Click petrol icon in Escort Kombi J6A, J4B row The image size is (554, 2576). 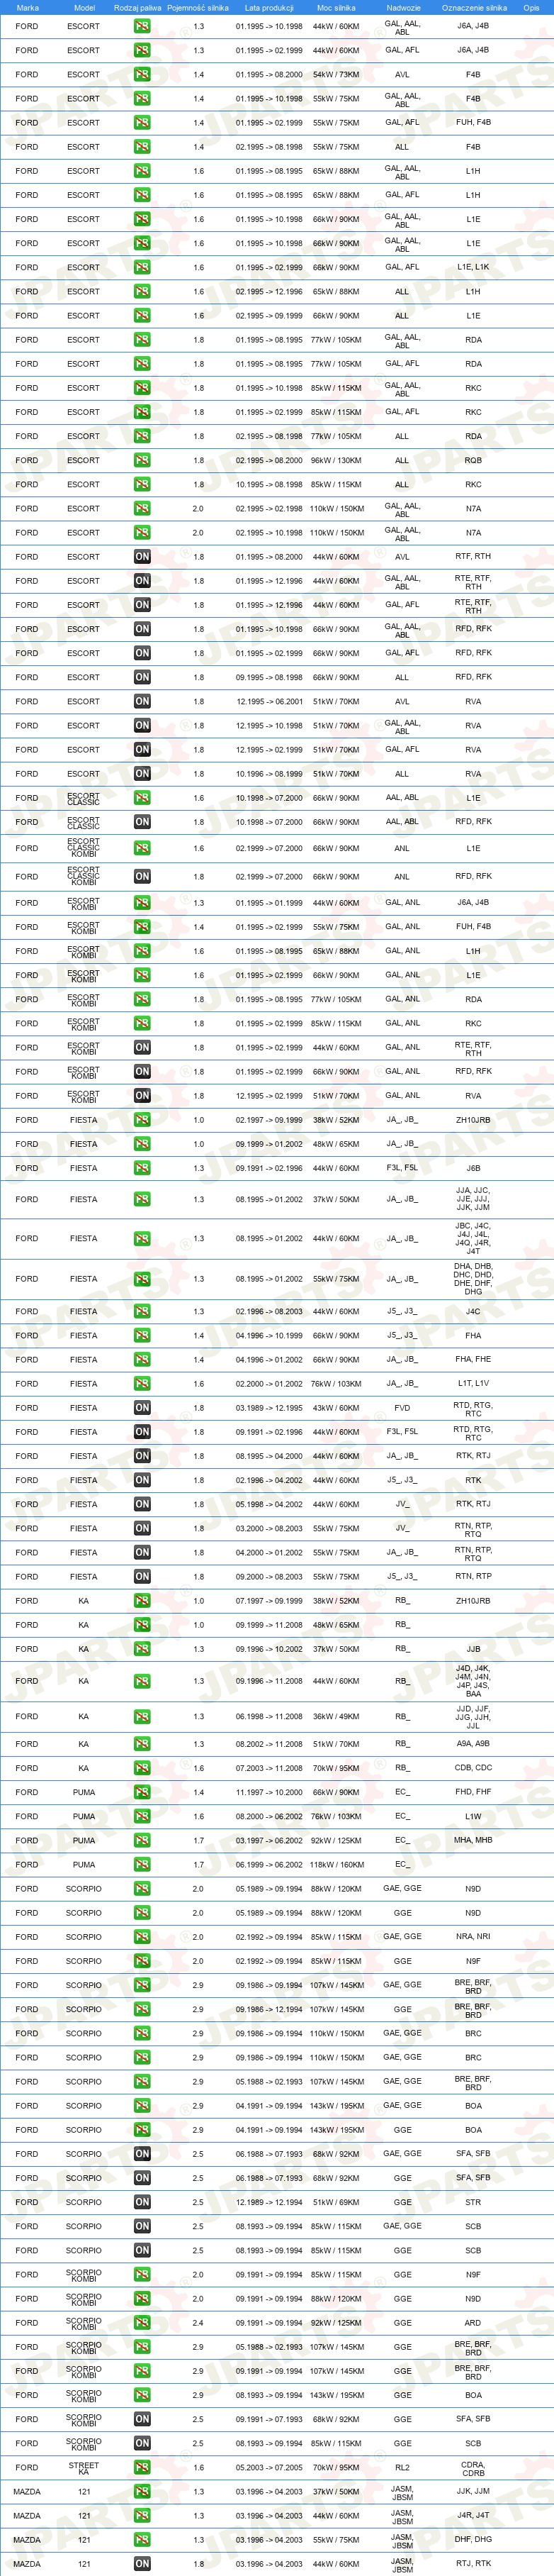[x=142, y=903]
